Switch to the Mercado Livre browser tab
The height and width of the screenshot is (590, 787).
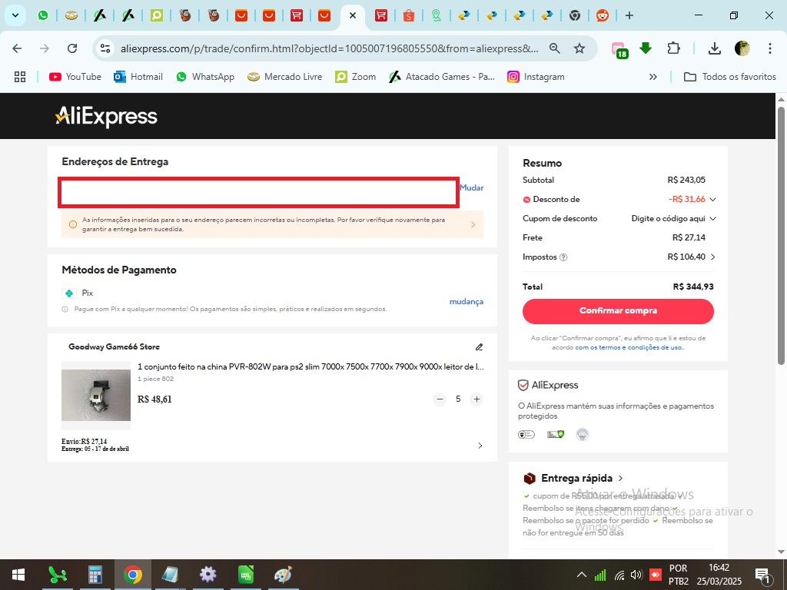(71, 15)
